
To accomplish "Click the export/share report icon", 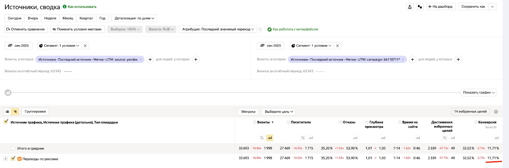I will pos(410,7).
